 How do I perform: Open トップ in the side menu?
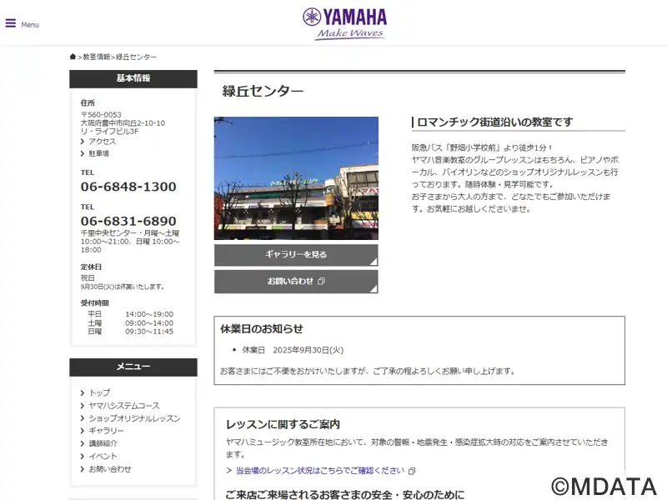[x=99, y=392]
